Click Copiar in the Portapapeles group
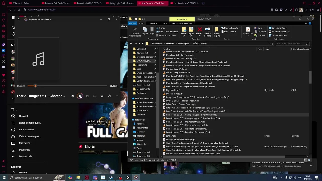The height and width of the screenshot is (181, 322). [x=145, y=31]
